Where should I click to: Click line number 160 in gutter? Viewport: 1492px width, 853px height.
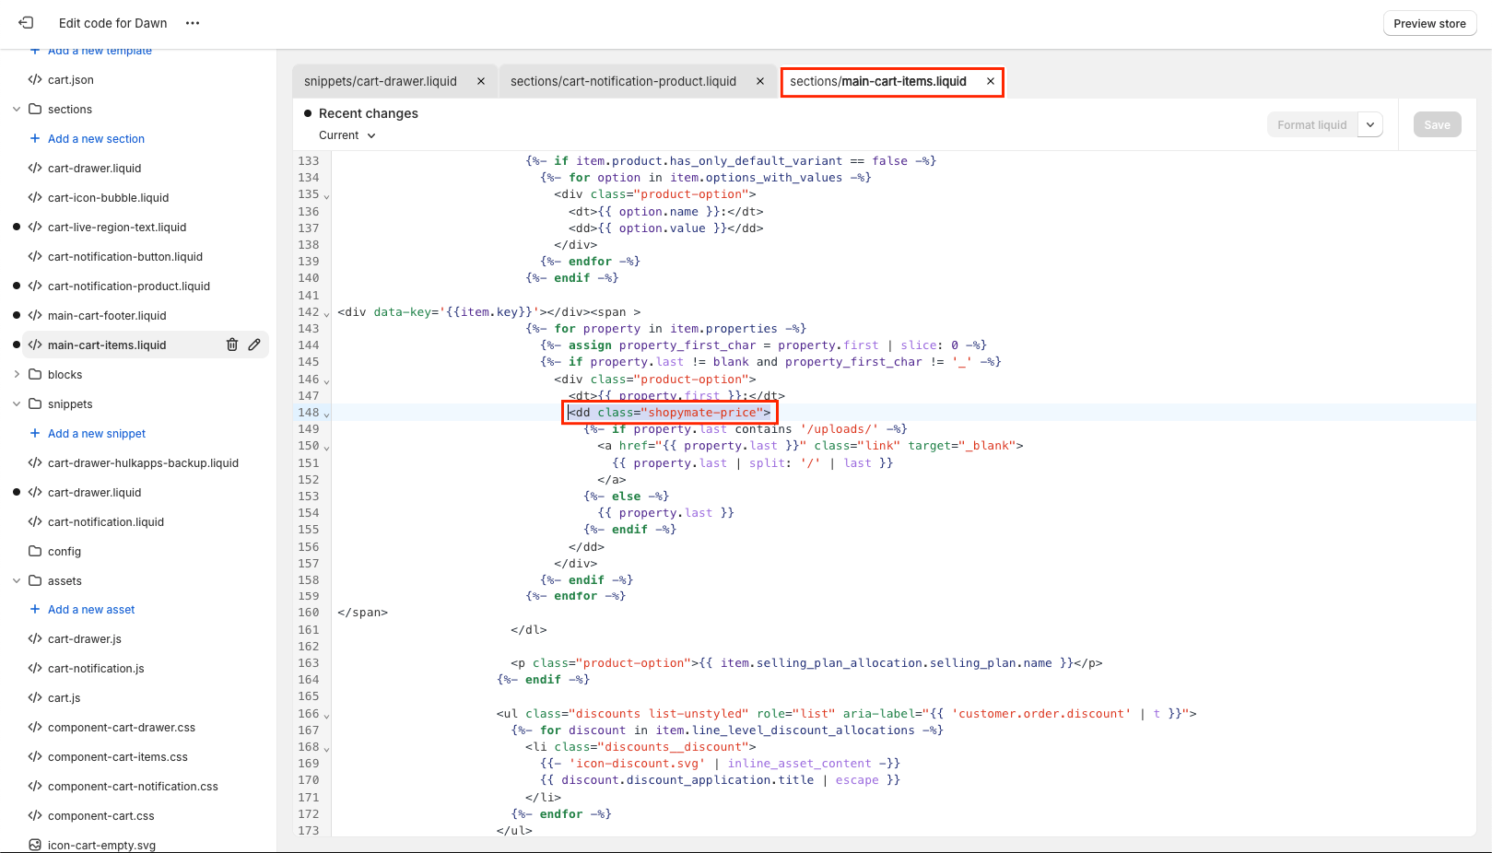point(309,613)
